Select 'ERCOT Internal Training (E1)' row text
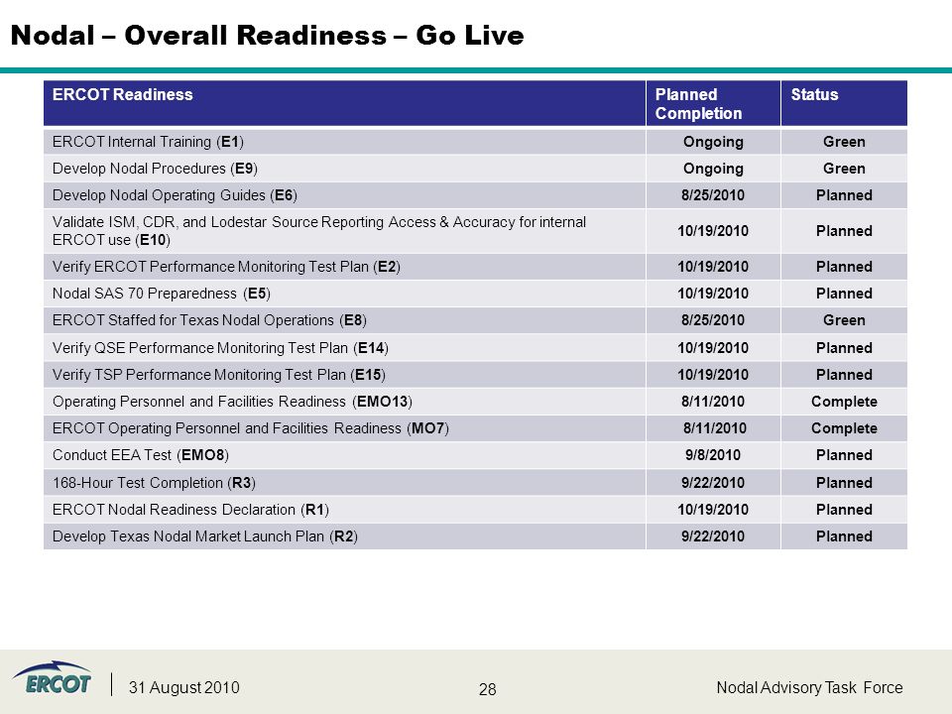The width and height of the screenshot is (952, 714). [148, 142]
